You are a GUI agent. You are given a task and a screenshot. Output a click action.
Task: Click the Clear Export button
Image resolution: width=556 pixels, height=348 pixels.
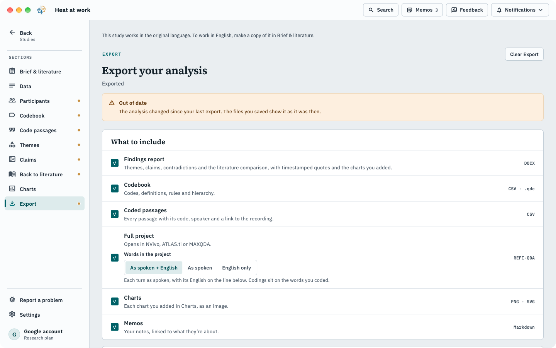524,54
